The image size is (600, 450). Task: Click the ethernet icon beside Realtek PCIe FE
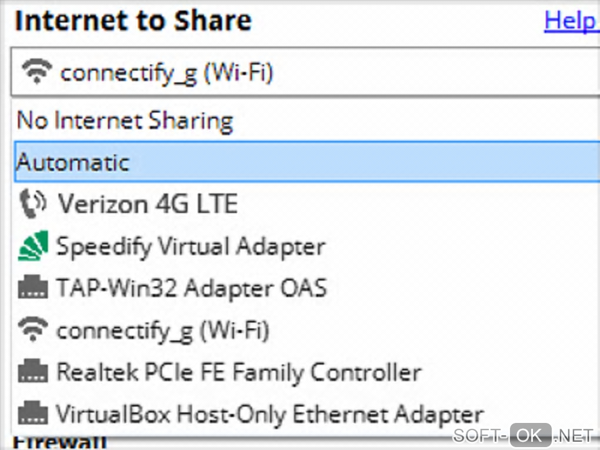32,372
